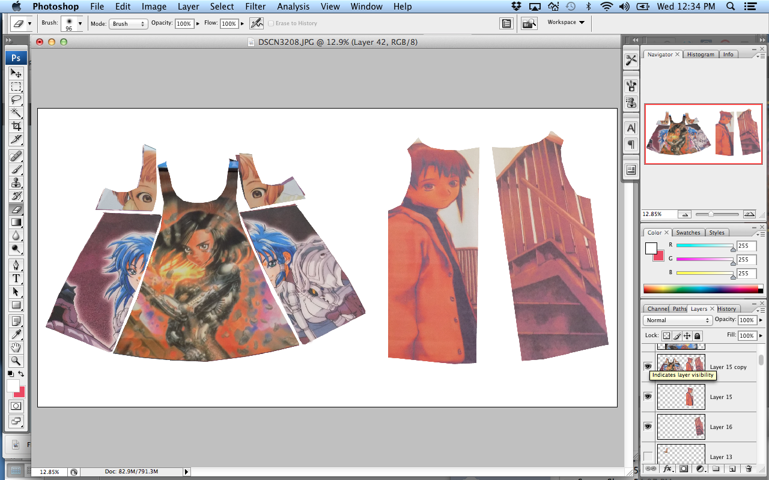Select the Path Selection tool
The width and height of the screenshot is (769, 480).
(16, 292)
